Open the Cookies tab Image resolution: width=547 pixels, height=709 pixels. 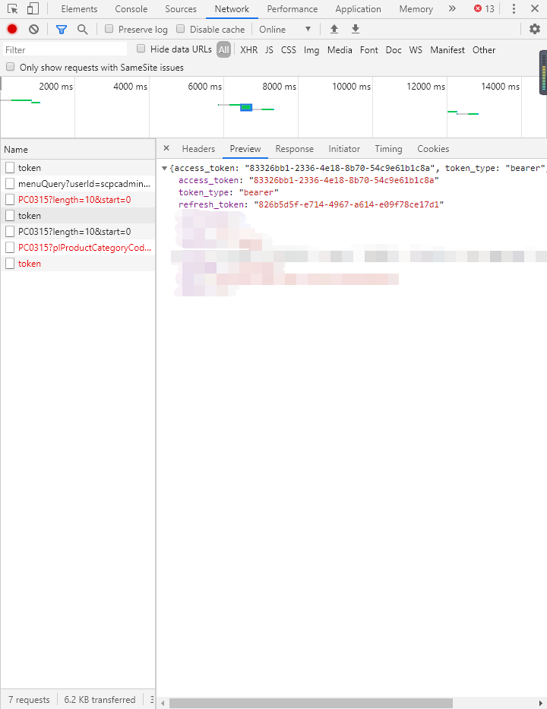(433, 149)
